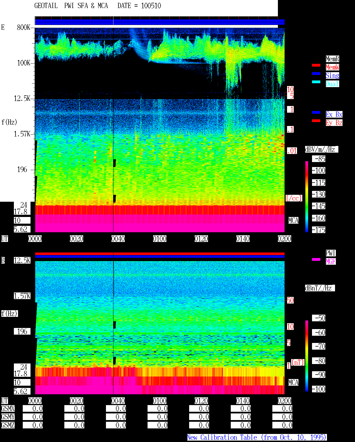This screenshot has height=442, width=355.
Task: Click the magenta MGF legend swatch
Action: pyautogui.click(x=316, y=259)
